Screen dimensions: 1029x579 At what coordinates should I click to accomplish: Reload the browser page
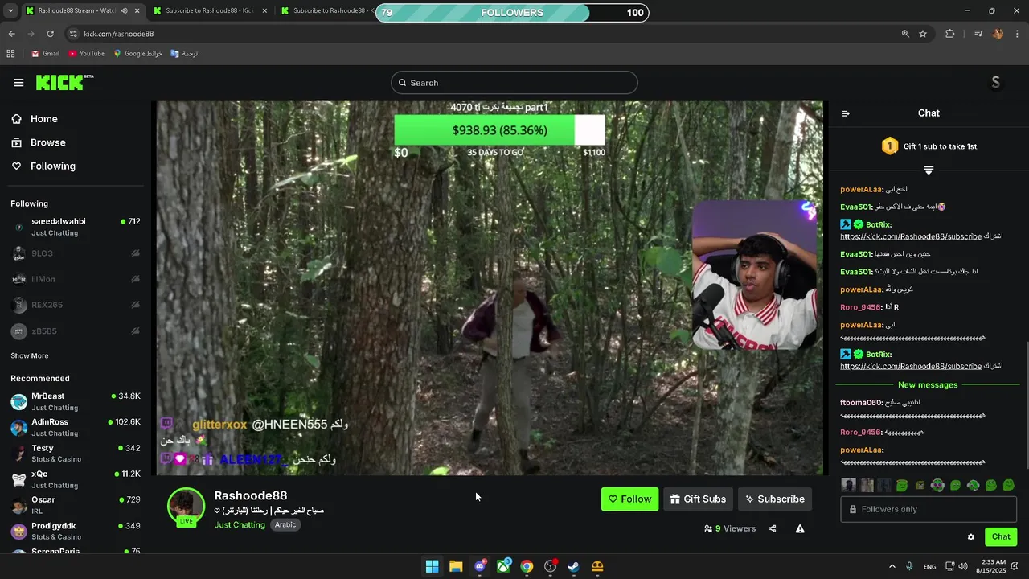click(50, 34)
